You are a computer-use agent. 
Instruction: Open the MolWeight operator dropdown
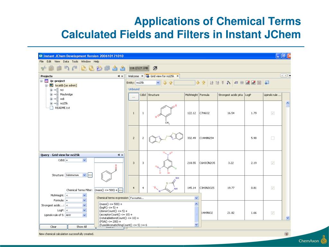coord(84,195)
